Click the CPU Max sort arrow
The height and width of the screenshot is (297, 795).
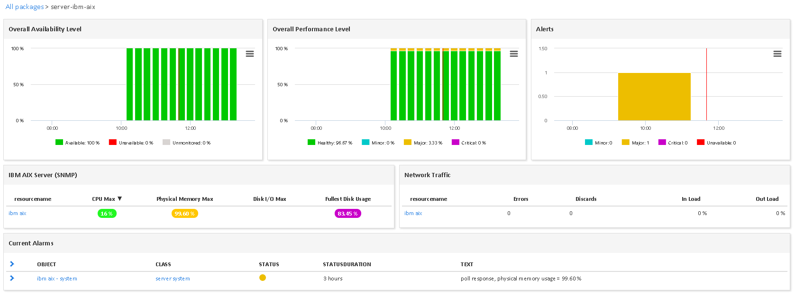pyautogui.click(x=120, y=199)
